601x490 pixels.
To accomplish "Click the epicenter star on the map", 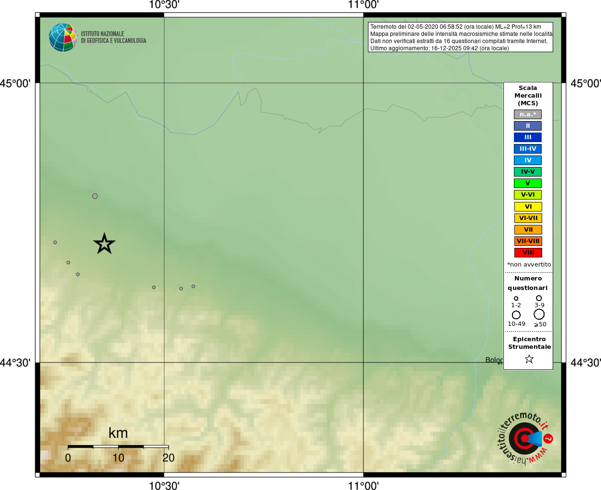I will [x=104, y=244].
